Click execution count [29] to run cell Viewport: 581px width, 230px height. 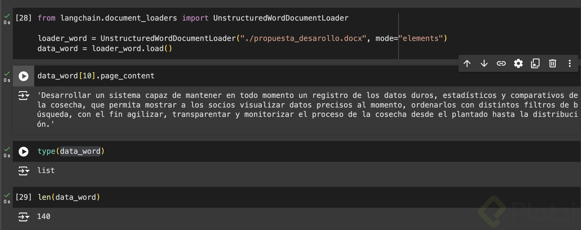coord(24,197)
